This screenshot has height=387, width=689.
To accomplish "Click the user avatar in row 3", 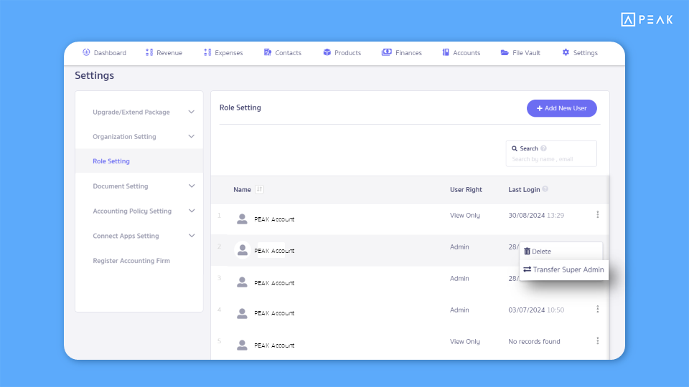I will [242, 282].
